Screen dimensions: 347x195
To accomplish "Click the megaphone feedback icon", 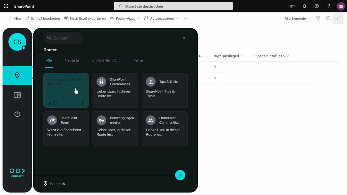I will click(x=292, y=6).
